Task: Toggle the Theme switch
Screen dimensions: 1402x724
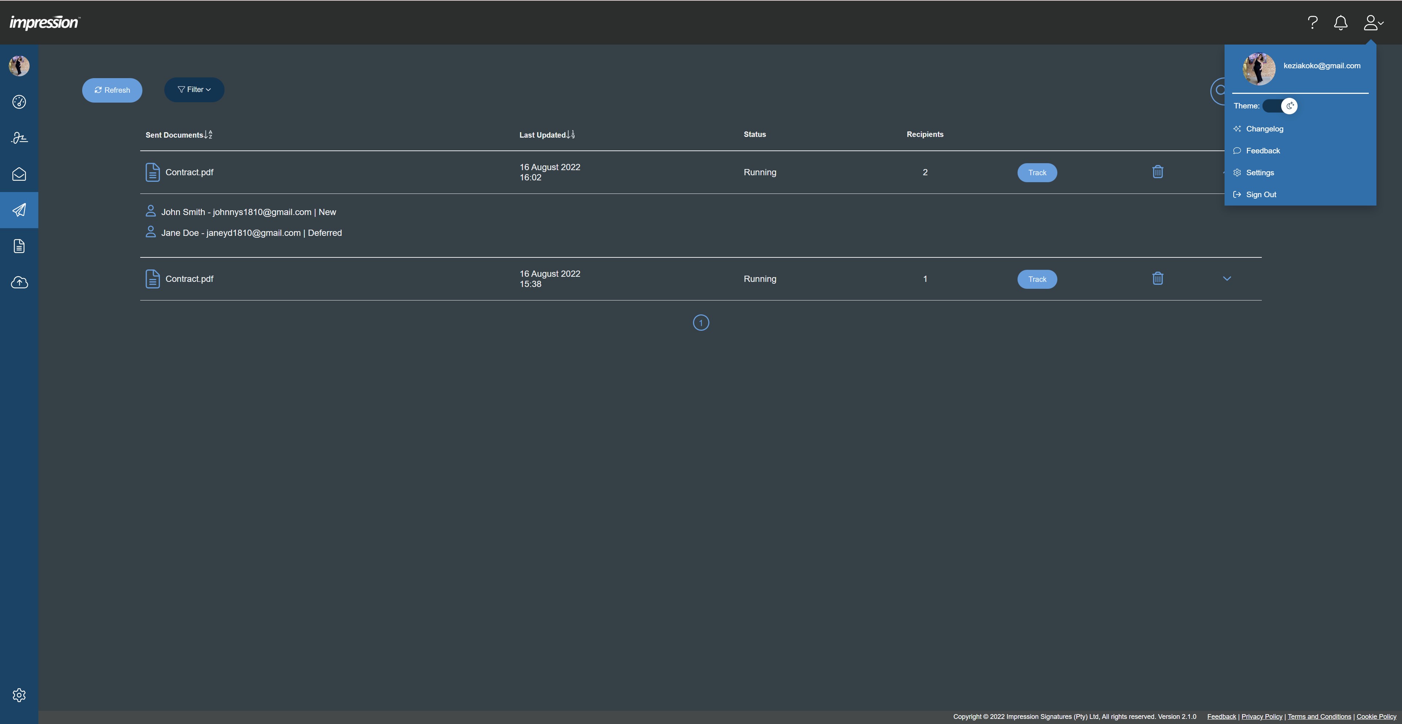Action: pos(1280,106)
